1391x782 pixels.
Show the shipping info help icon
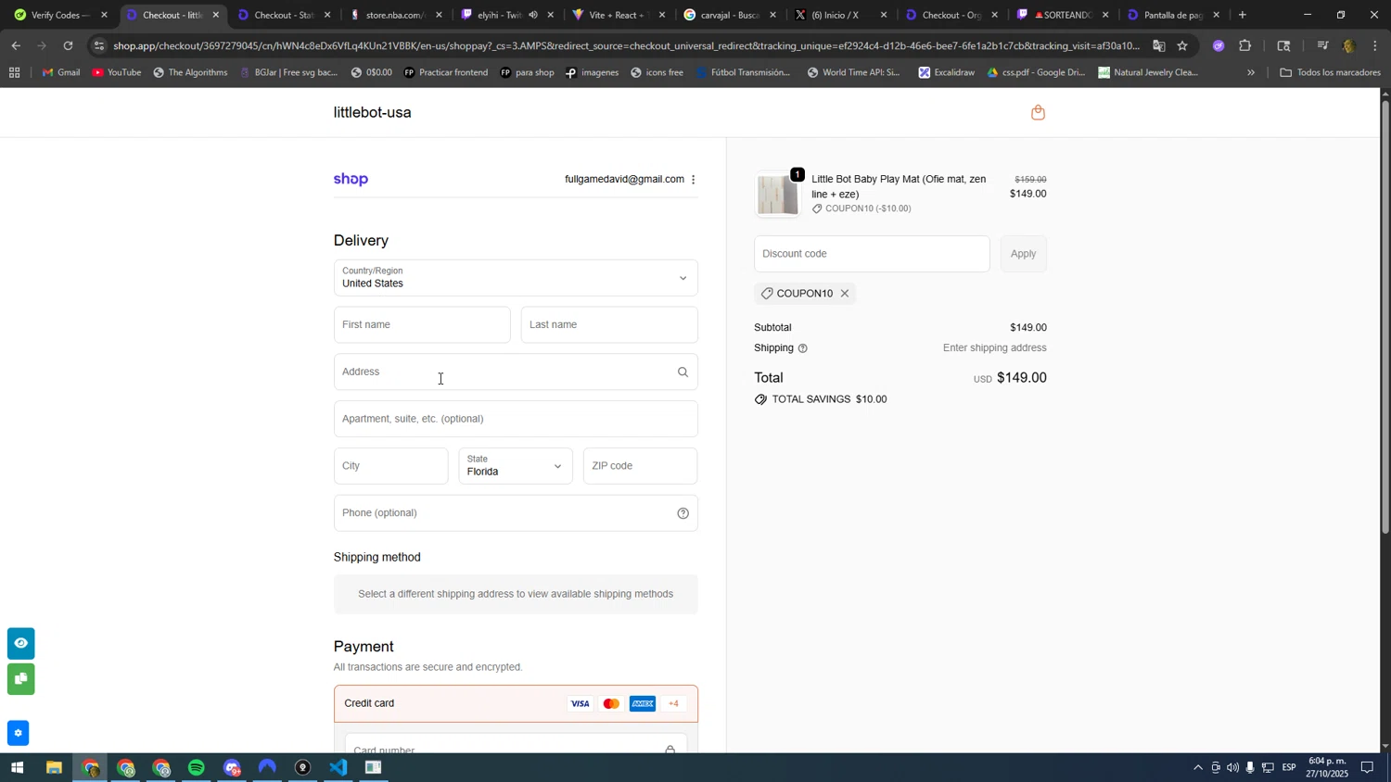coord(802,348)
